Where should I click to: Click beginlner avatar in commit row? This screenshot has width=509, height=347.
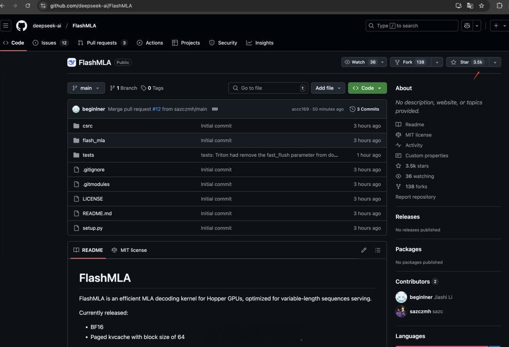[x=76, y=109]
